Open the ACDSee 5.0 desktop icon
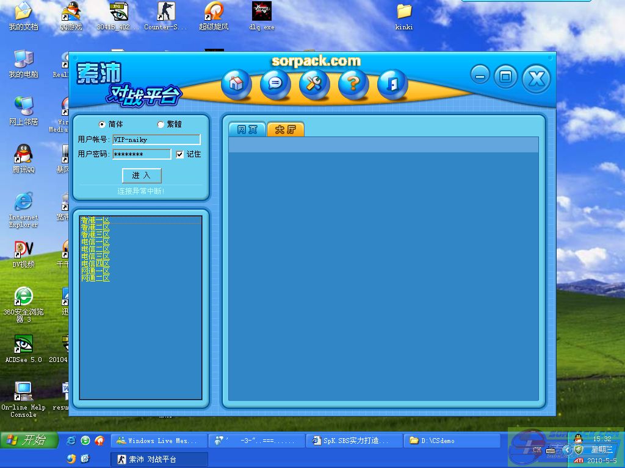This screenshot has height=468, width=625. click(x=23, y=348)
